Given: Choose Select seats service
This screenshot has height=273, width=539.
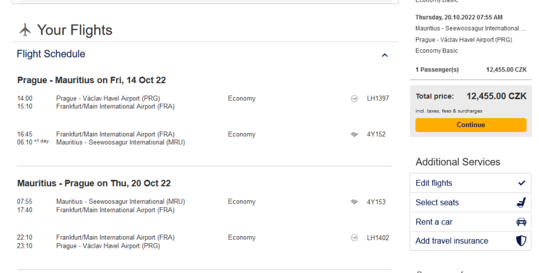Looking at the screenshot, I should click(437, 203).
